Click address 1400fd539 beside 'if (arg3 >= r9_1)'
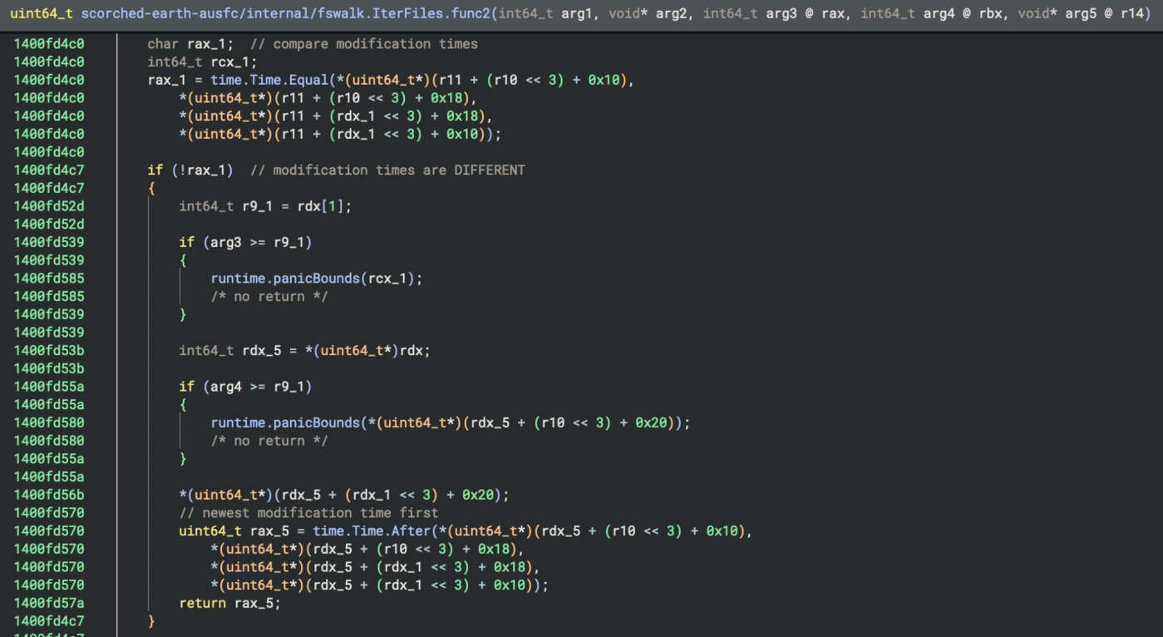1163x637 pixels. tap(49, 243)
